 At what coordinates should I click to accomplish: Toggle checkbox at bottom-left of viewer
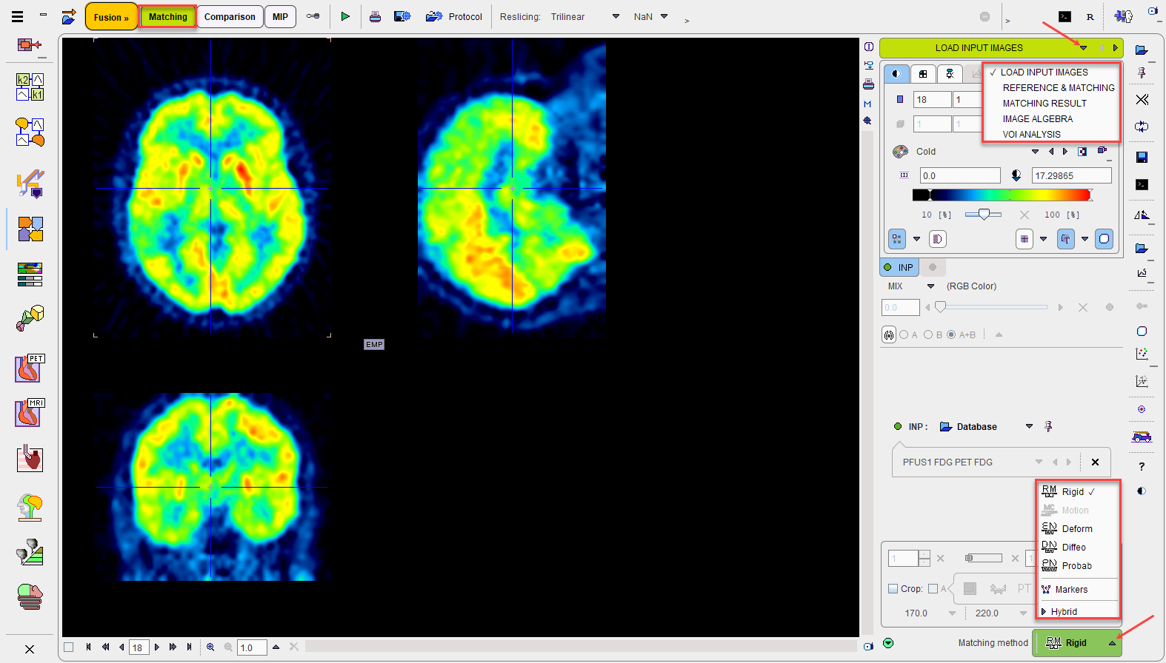coord(69,647)
